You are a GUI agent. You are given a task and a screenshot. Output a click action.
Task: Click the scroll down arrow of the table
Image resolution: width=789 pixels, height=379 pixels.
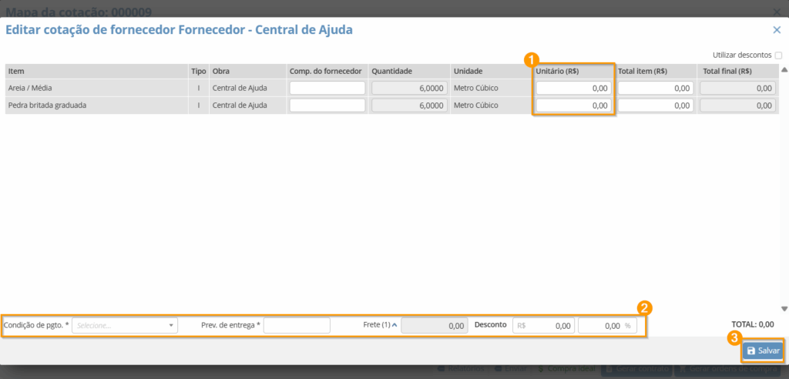784,308
